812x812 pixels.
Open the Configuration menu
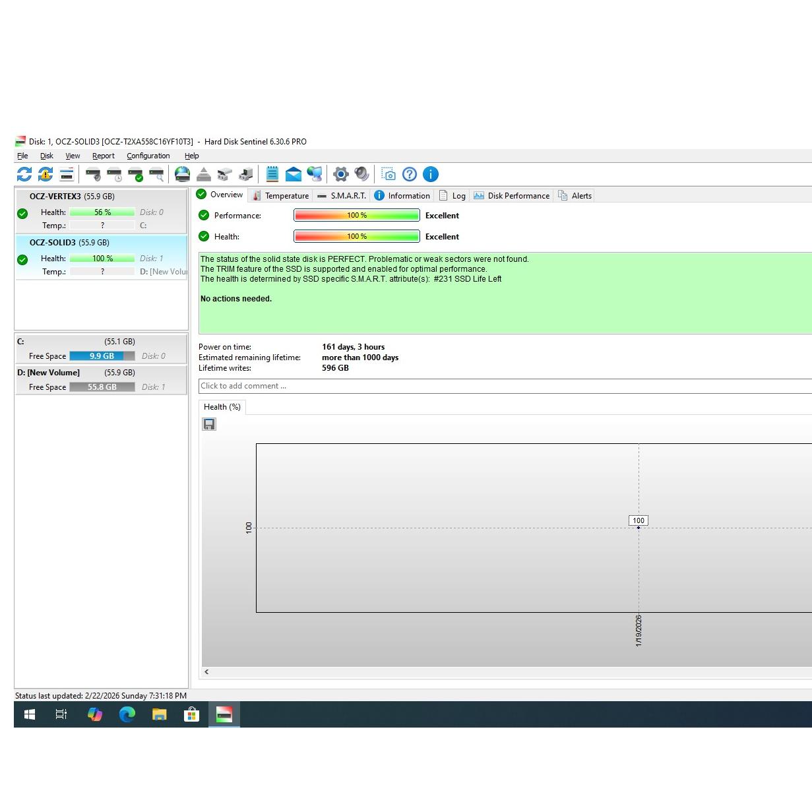point(148,156)
